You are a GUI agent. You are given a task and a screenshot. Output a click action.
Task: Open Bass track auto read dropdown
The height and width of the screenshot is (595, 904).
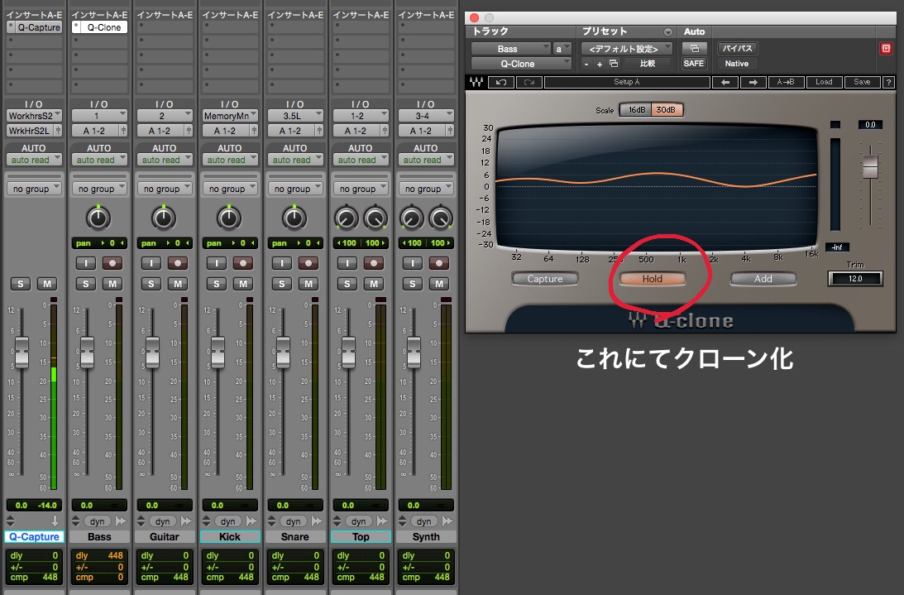tap(99, 160)
